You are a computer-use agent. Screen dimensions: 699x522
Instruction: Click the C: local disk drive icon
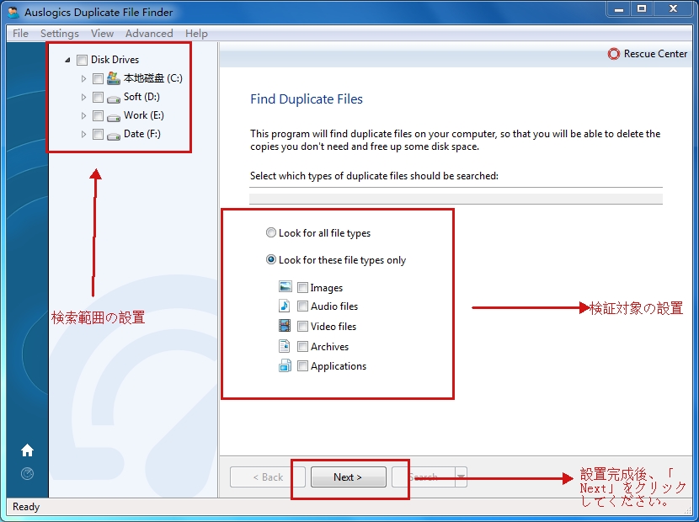tap(113, 78)
